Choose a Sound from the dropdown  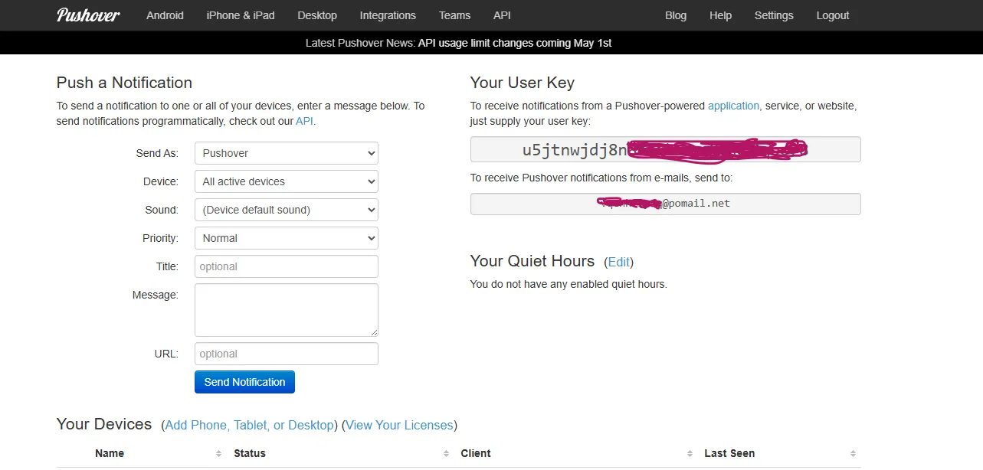pyautogui.click(x=287, y=210)
